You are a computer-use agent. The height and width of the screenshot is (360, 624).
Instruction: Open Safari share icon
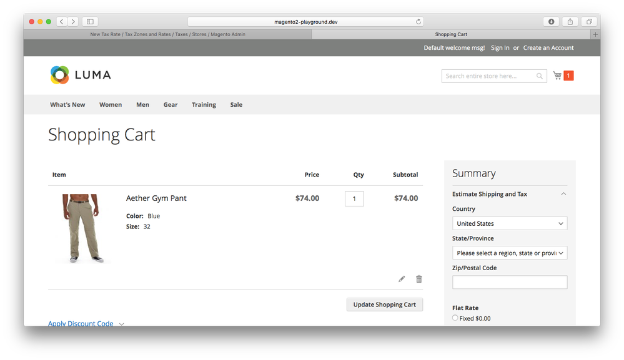[570, 22]
